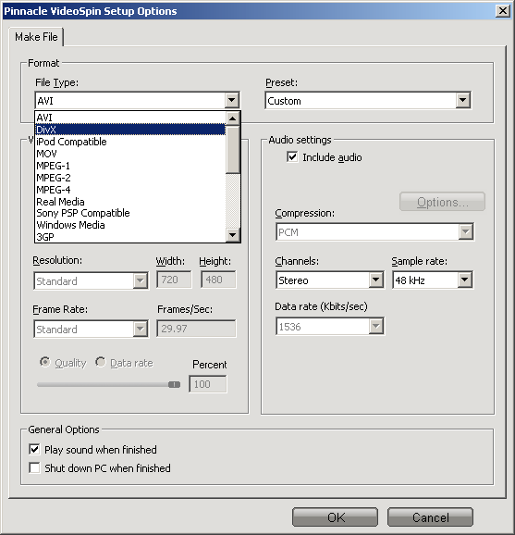Choose MPEG-2 file type
The width and height of the screenshot is (515, 535).
(x=130, y=178)
